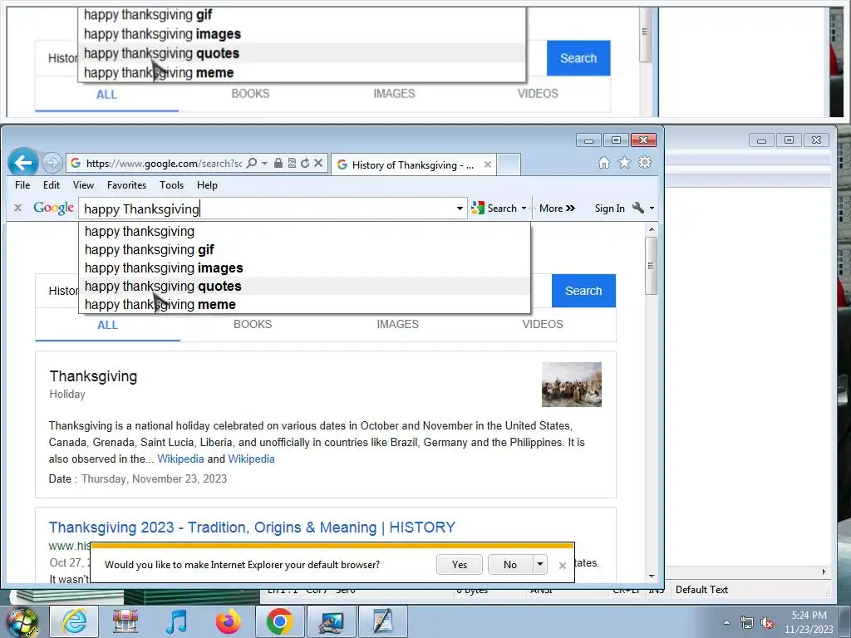Viewport: 851px width, 638px height.
Task: Switch to the VIDEOS results tab
Action: point(543,325)
